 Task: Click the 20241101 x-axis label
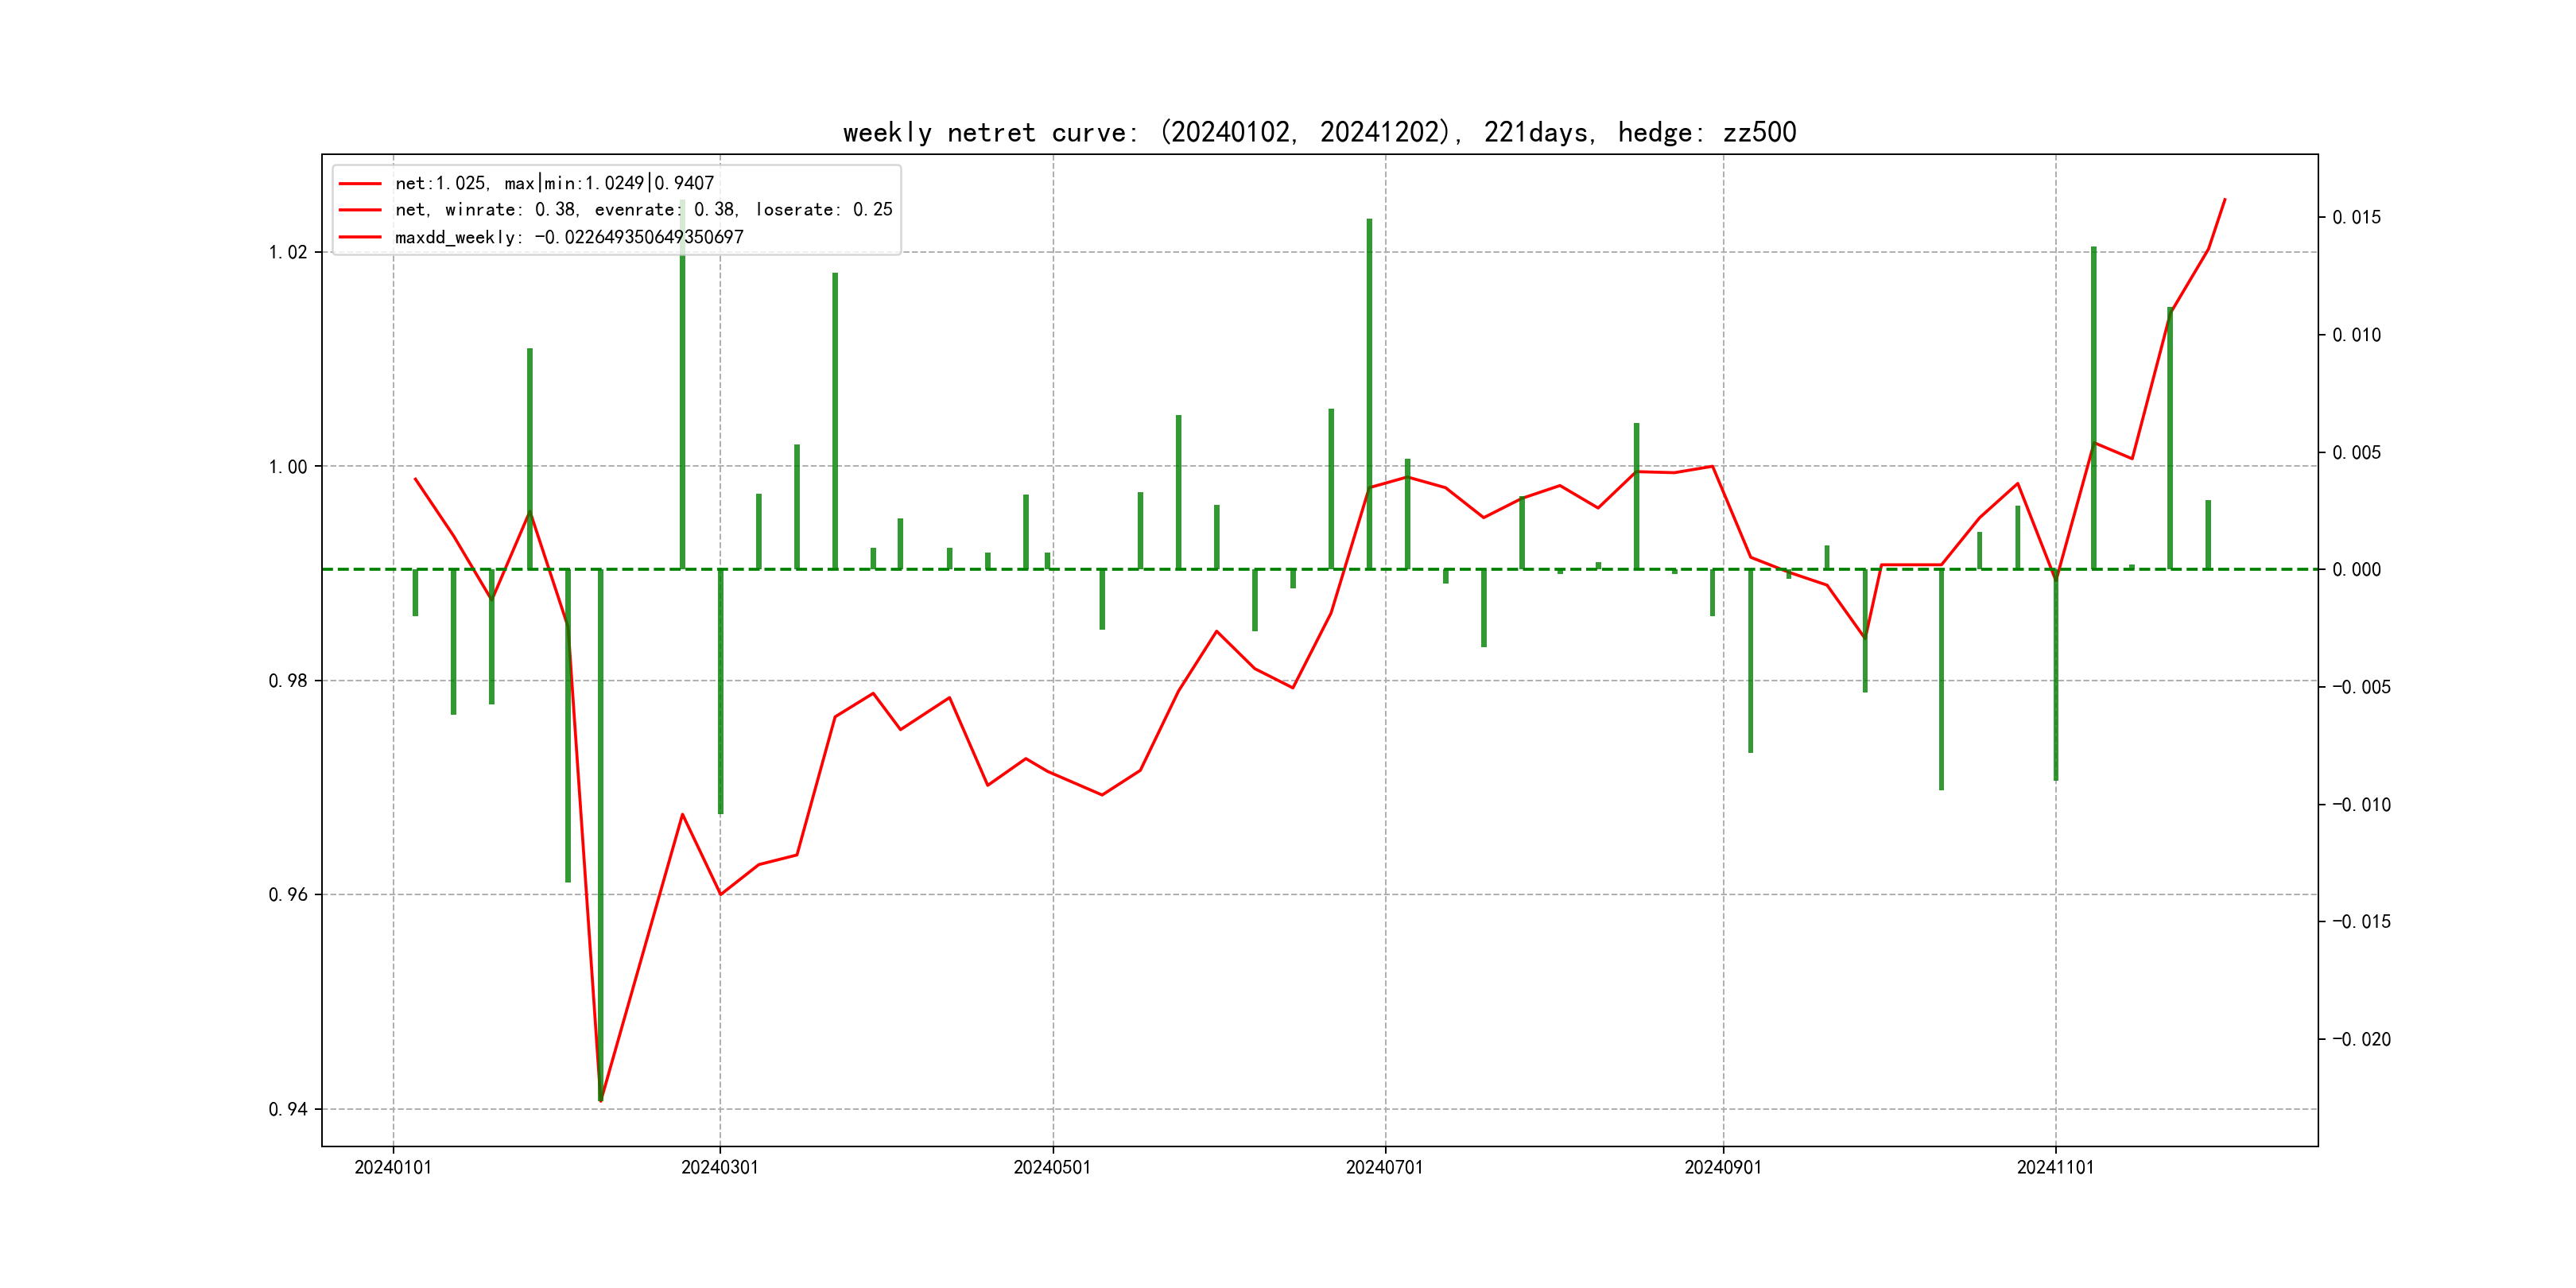pyautogui.click(x=2055, y=1167)
